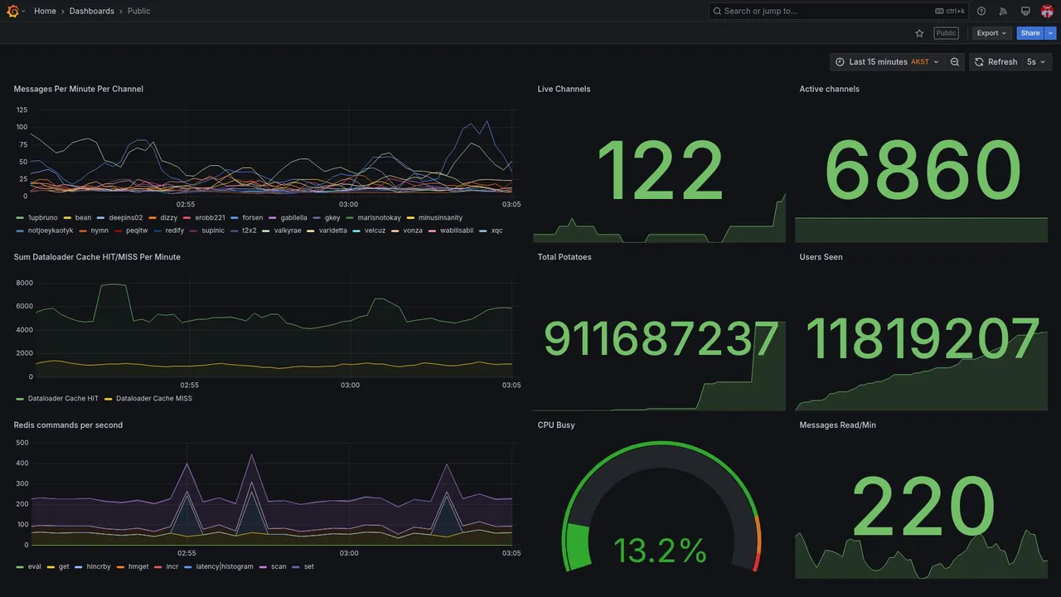This screenshot has width=1061, height=597.
Task: Go to Home in breadcrumb
Action: [x=45, y=11]
